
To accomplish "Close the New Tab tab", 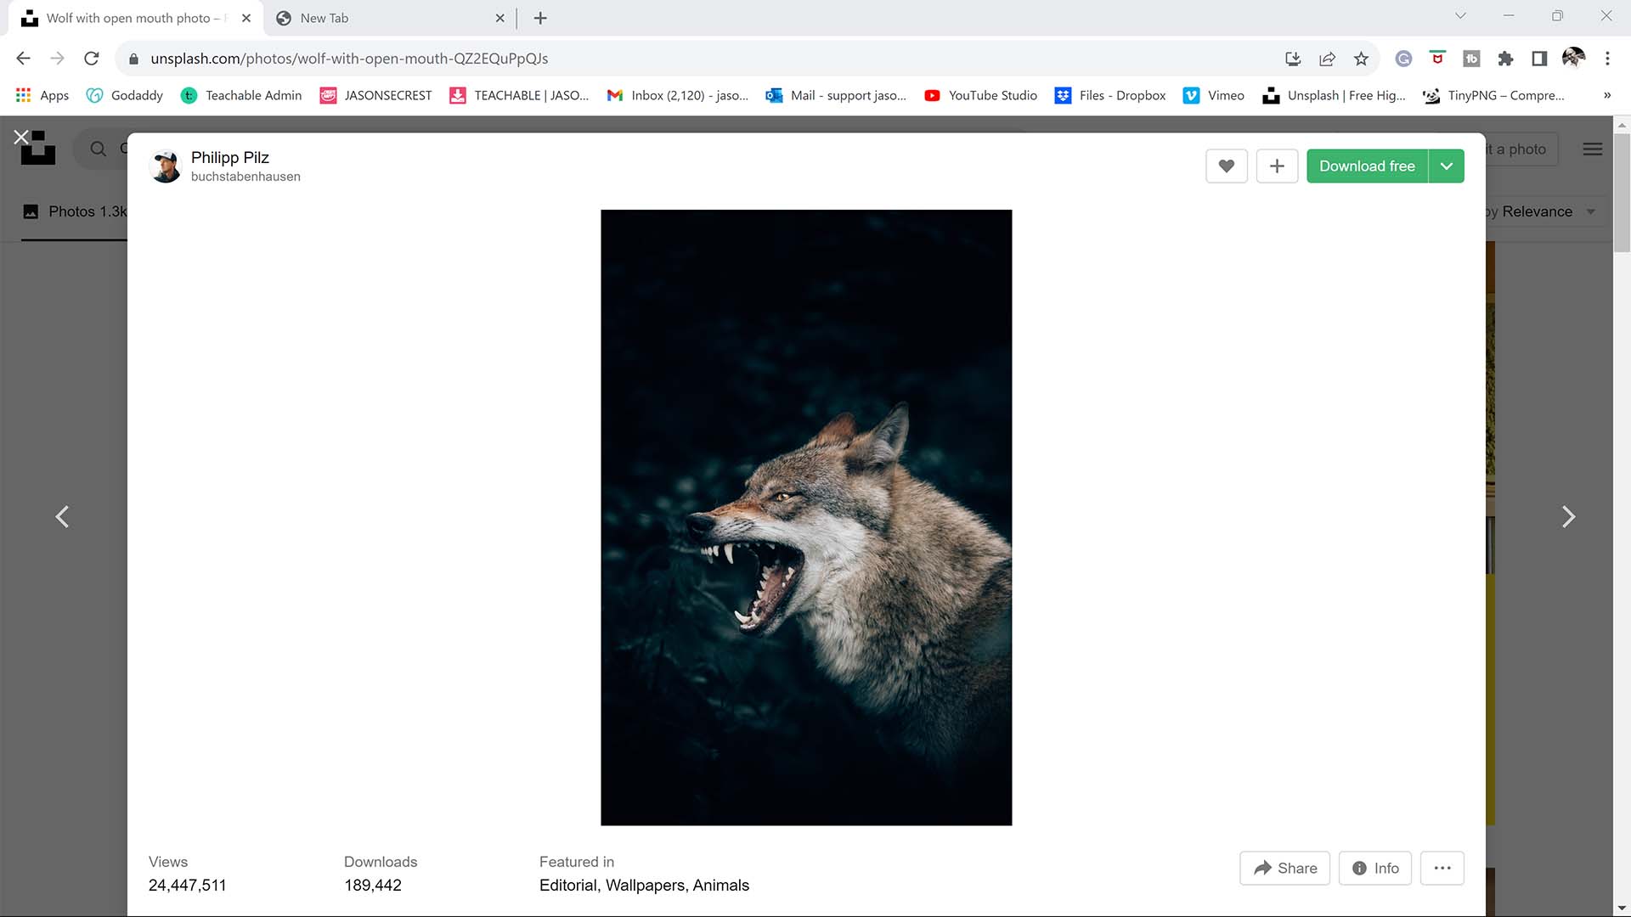I will coord(499,18).
